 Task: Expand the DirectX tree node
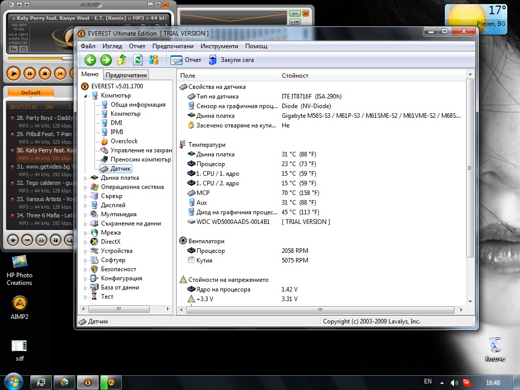[85, 242]
